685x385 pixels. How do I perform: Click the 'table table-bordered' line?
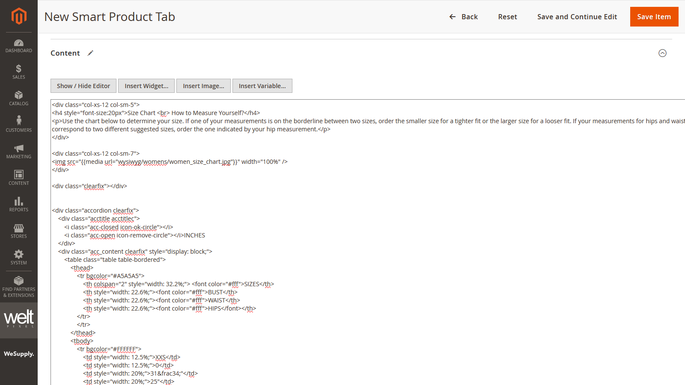pos(115,260)
